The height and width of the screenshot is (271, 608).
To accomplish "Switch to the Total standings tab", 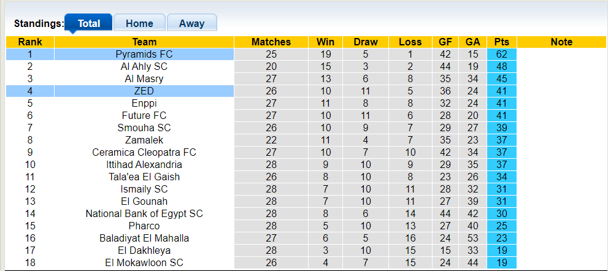I will 88,23.
